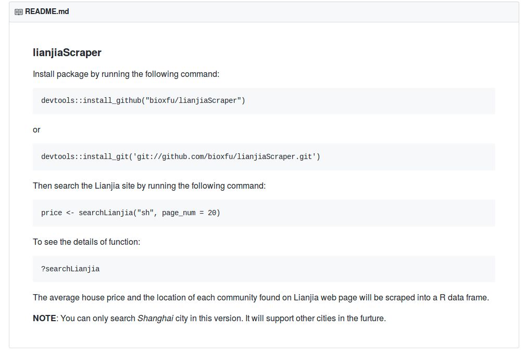526x356 pixels.
Task: Click the 'Then search the Lianjia site' sentence
Action: (149, 186)
